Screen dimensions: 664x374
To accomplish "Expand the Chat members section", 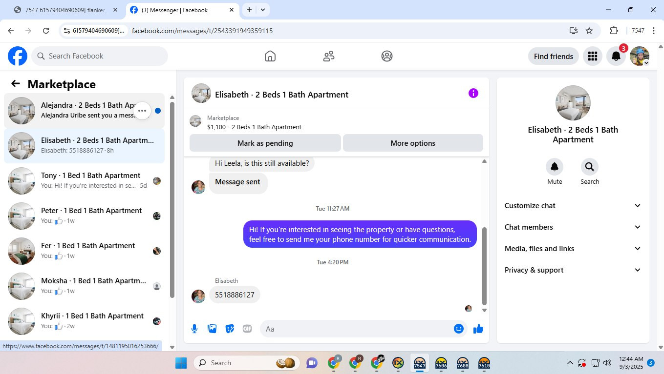I will (x=573, y=227).
